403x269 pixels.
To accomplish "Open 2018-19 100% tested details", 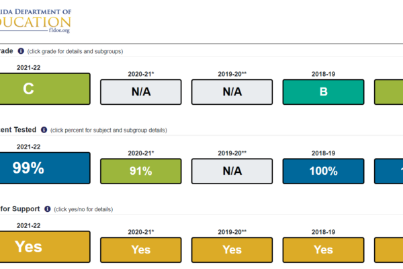I will (x=323, y=171).
